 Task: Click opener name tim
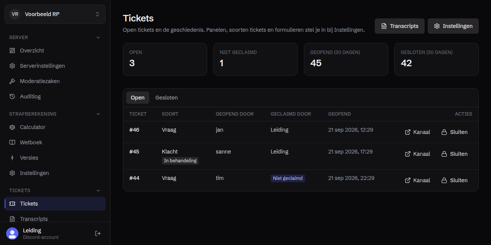tap(220, 178)
